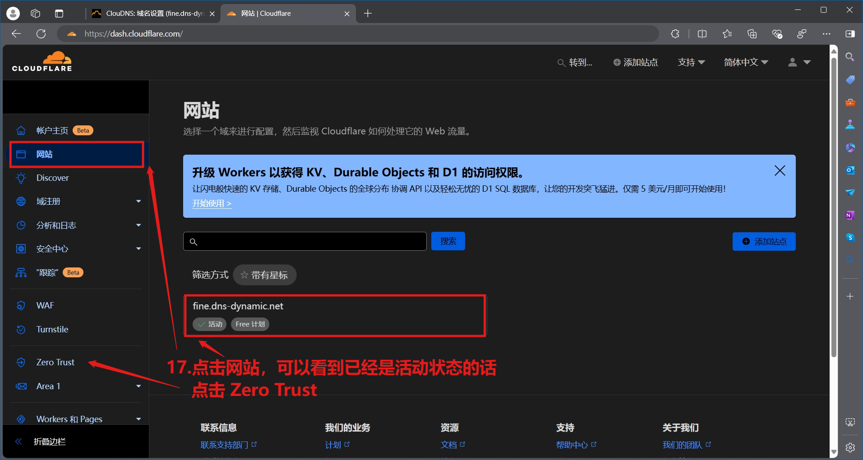The image size is (863, 460).
Task: Click the blue 添加站点 button
Action: pyautogui.click(x=764, y=241)
